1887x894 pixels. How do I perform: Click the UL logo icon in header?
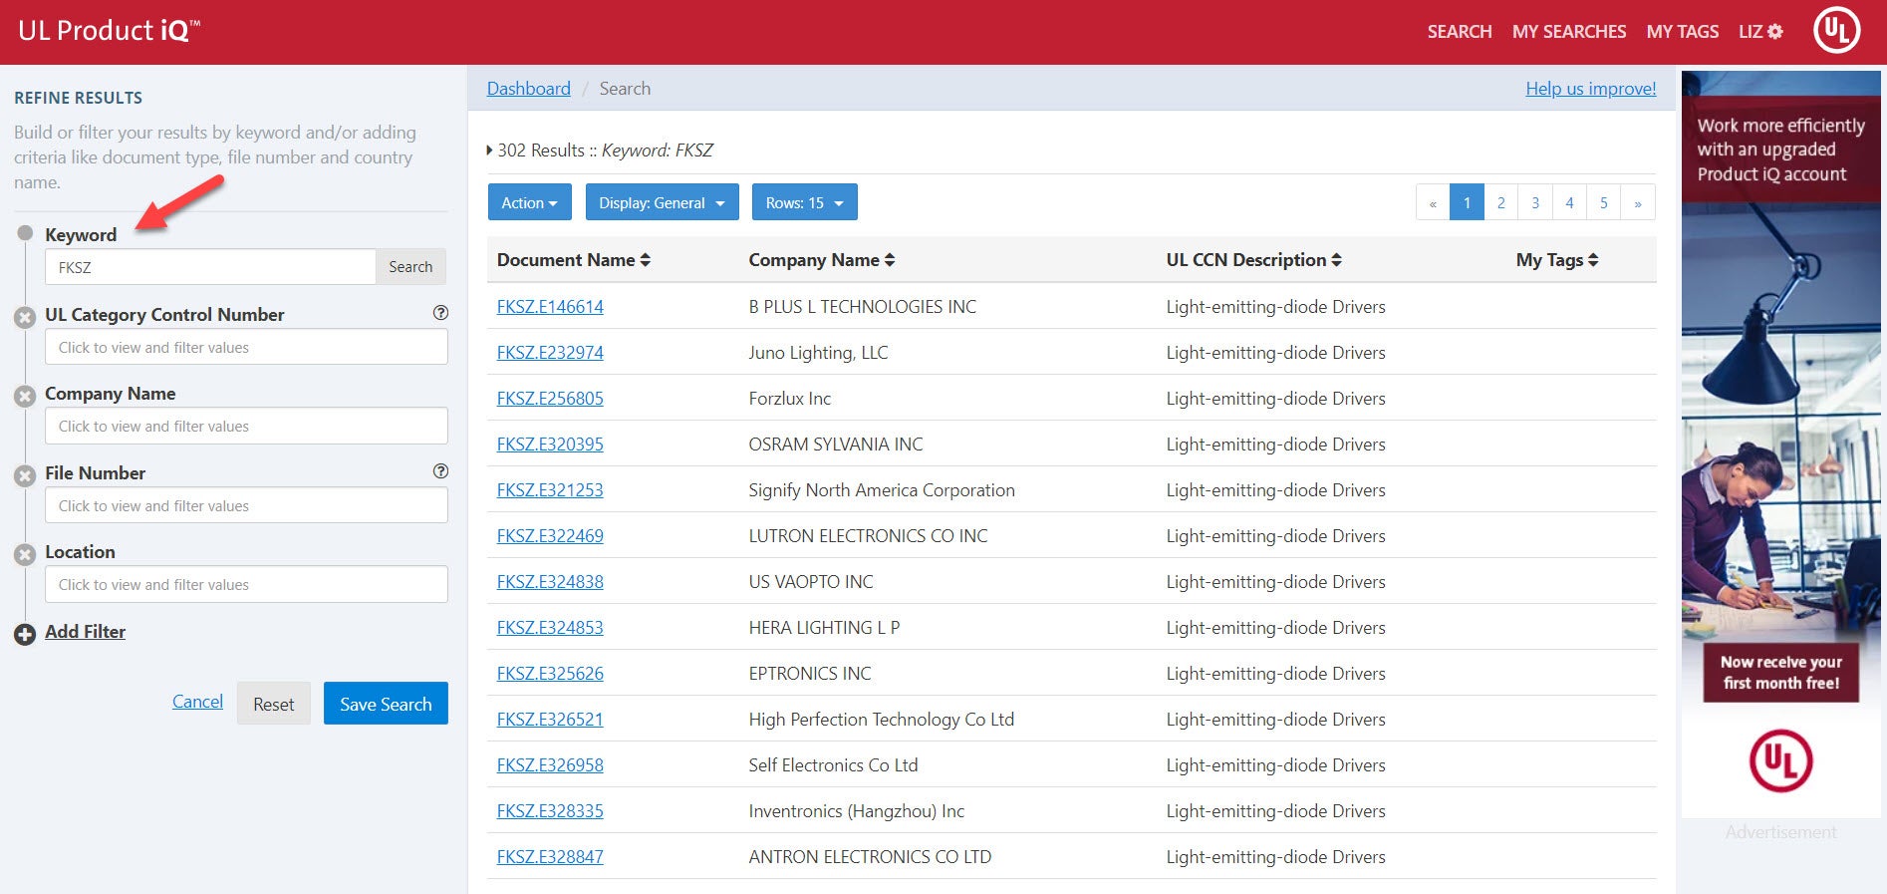pyautogui.click(x=1836, y=31)
